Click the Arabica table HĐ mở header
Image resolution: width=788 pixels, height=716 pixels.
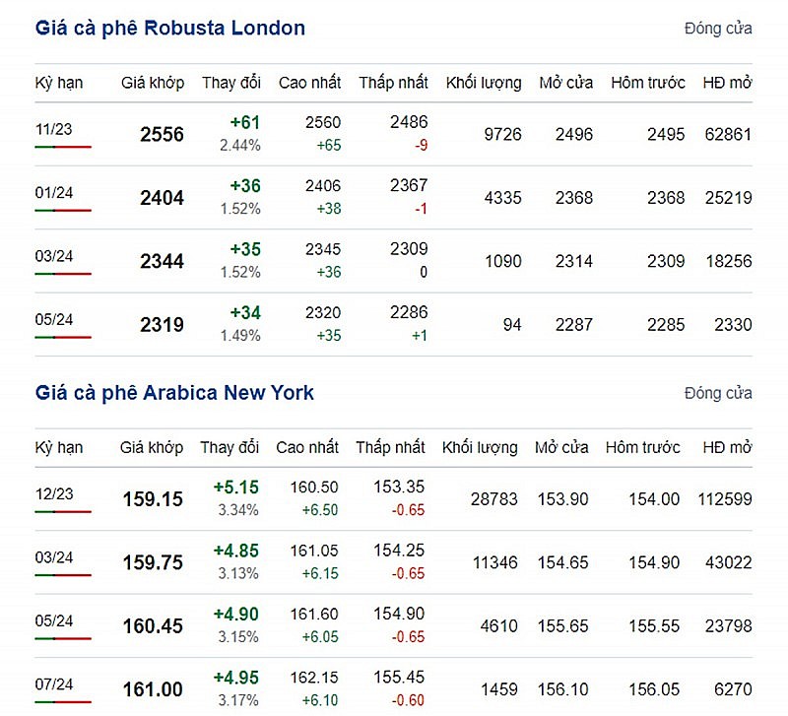point(727,447)
